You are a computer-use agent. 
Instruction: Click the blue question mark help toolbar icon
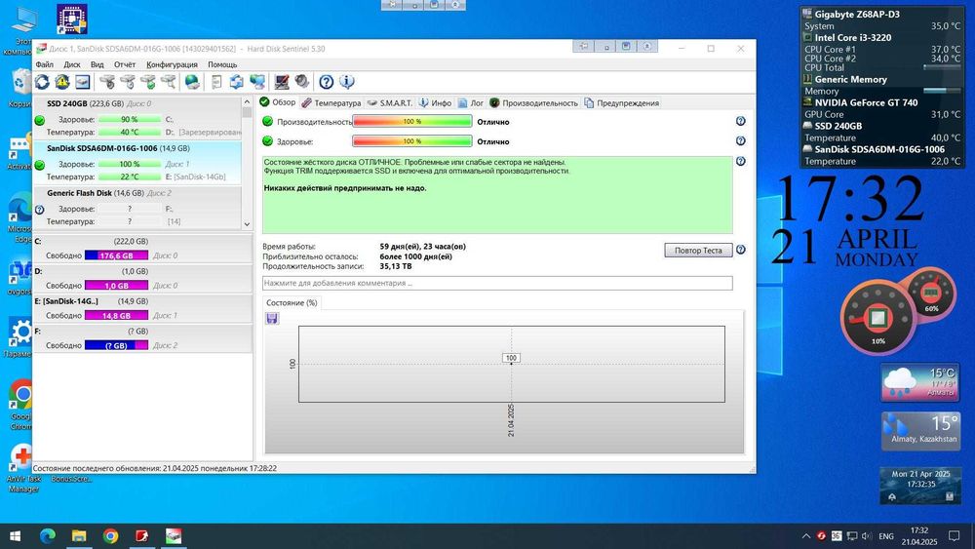tap(327, 82)
